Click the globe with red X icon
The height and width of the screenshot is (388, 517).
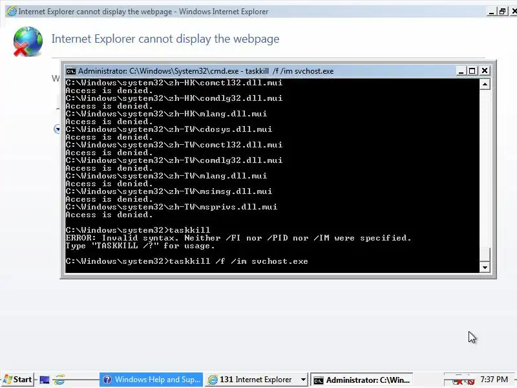pyautogui.click(x=28, y=41)
